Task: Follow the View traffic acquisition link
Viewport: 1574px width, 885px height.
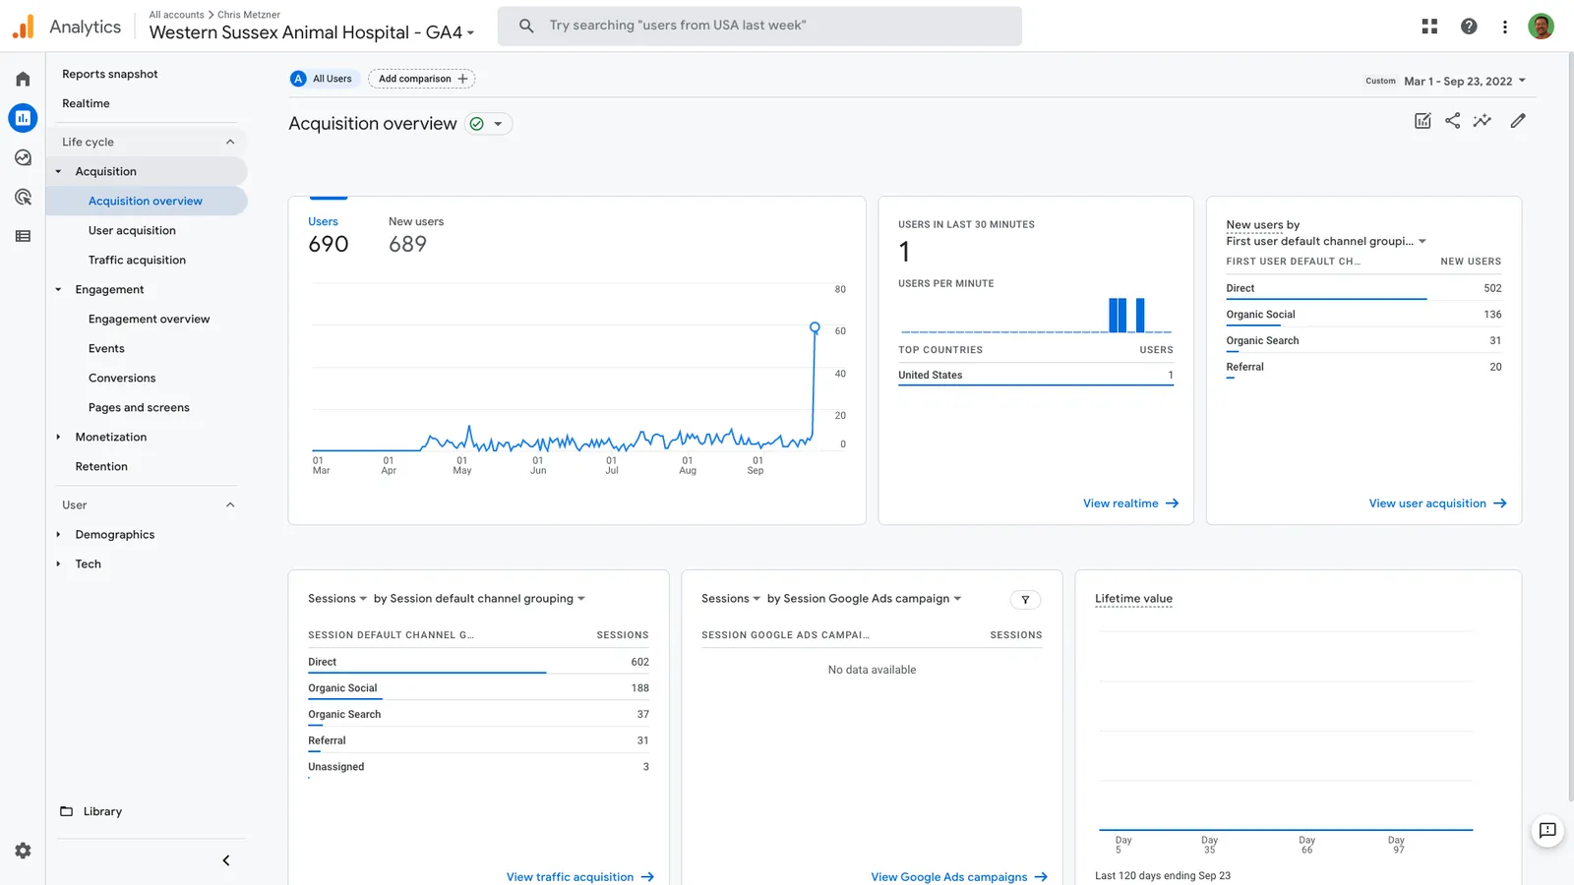Action: click(x=579, y=877)
